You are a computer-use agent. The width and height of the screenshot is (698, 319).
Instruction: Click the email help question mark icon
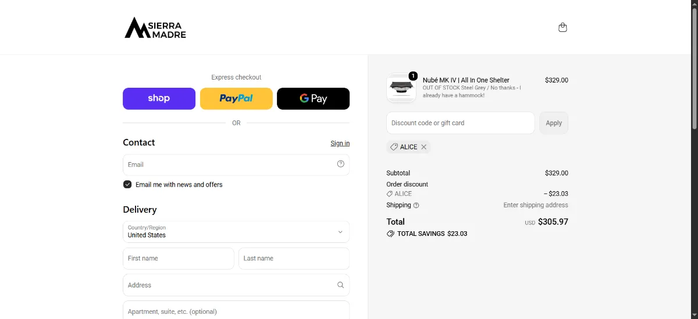341,164
